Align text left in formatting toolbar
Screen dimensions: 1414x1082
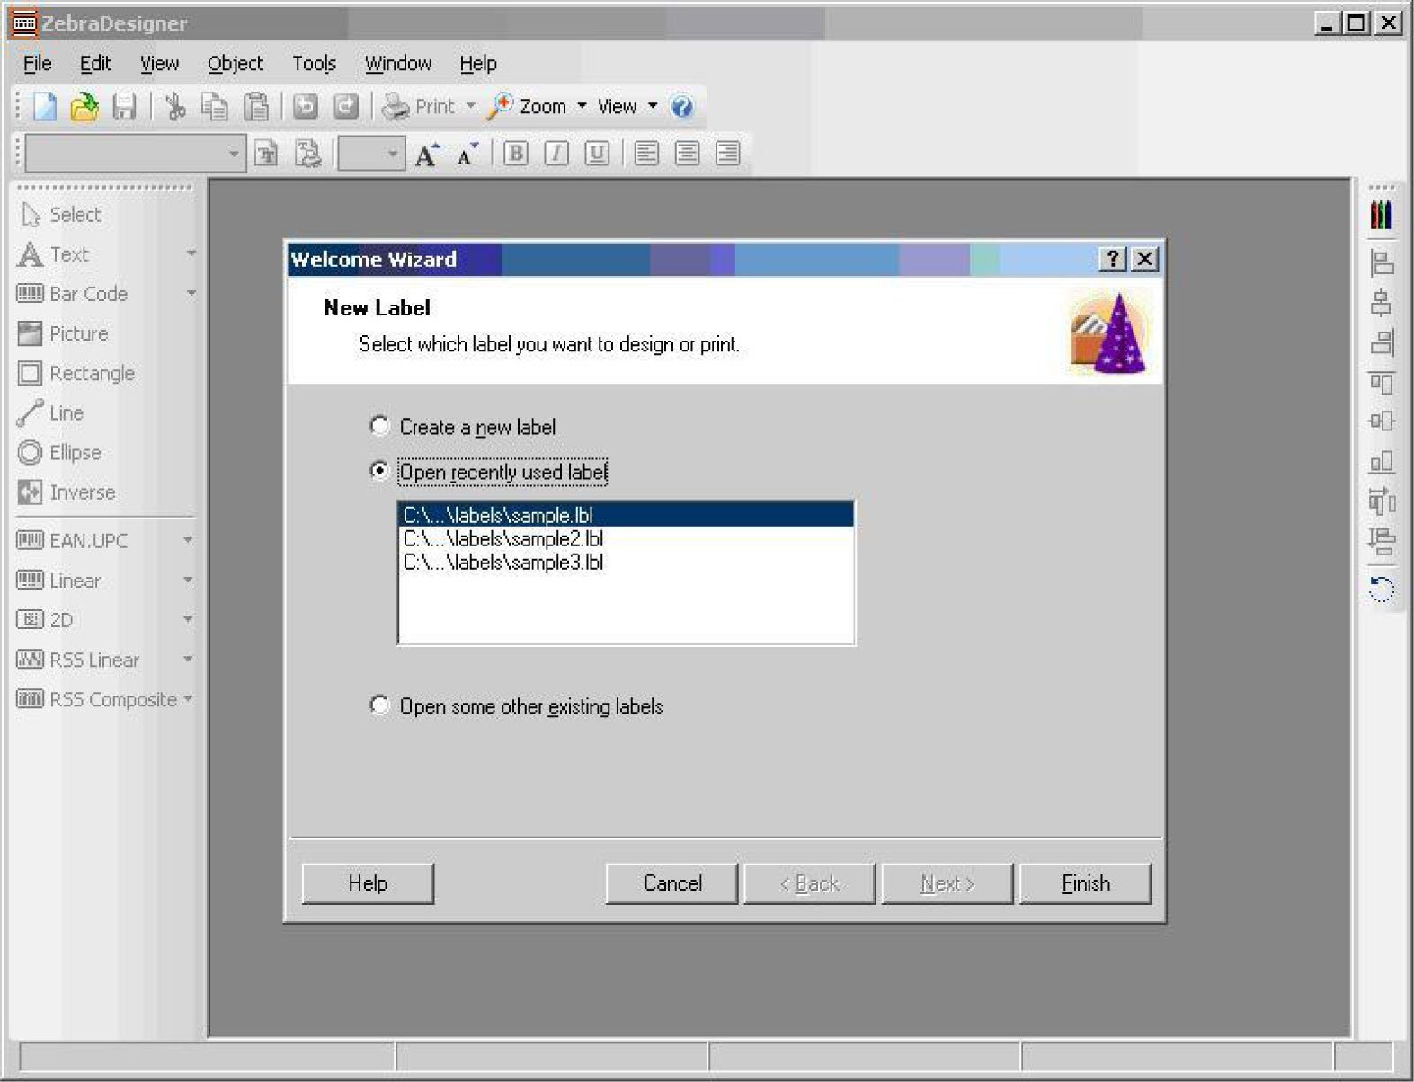(x=646, y=154)
